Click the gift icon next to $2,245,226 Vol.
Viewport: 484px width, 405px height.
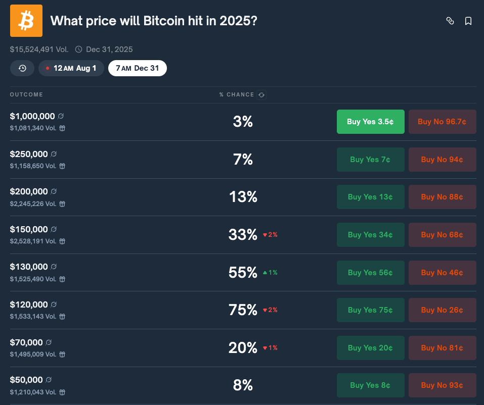61,204
